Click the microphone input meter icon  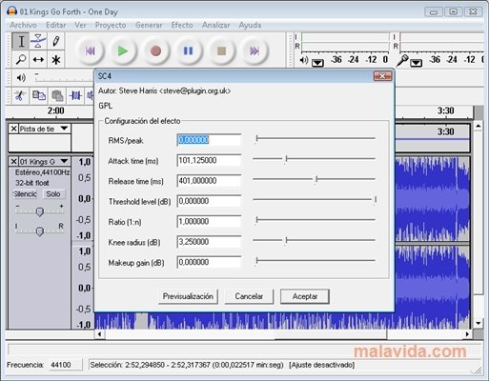402,60
